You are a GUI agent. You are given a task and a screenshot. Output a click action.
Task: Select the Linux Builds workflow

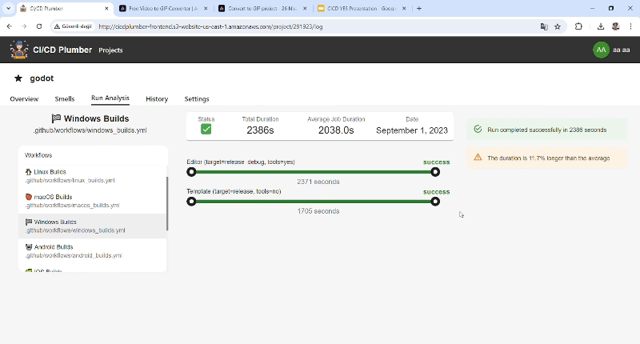tap(92, 176)
